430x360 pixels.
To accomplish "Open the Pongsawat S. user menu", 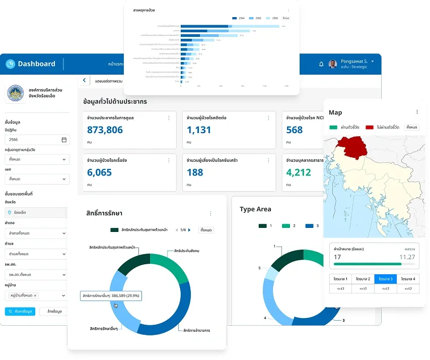I will tap(373, 62).
